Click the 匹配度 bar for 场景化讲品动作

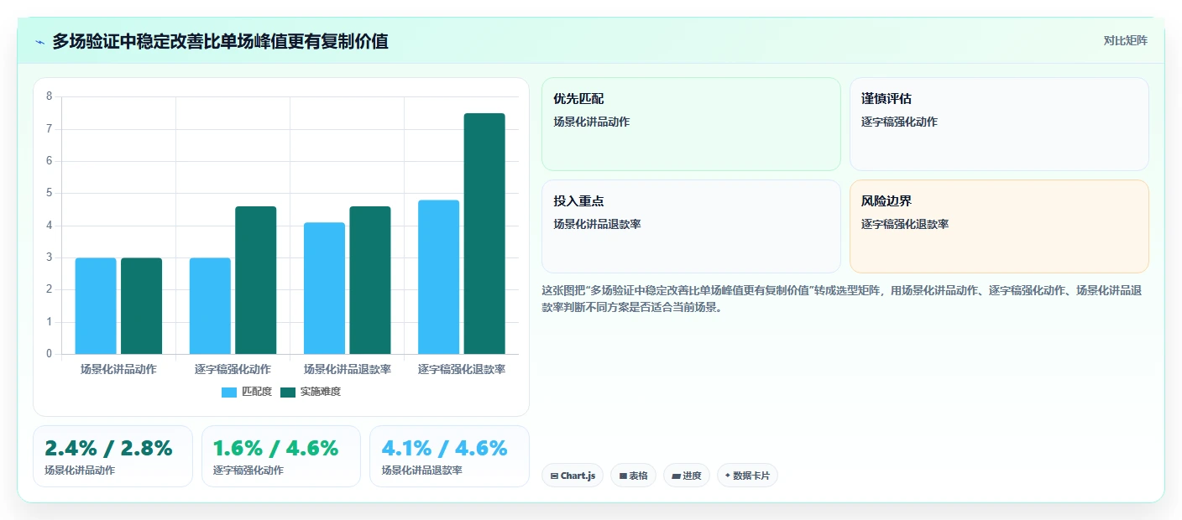point(96,306)
